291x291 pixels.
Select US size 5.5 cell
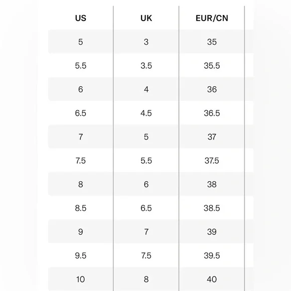pos(81,66)
